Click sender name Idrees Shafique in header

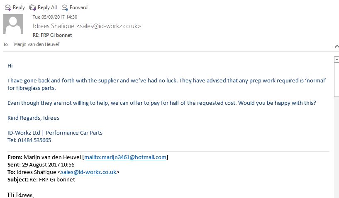54,26
